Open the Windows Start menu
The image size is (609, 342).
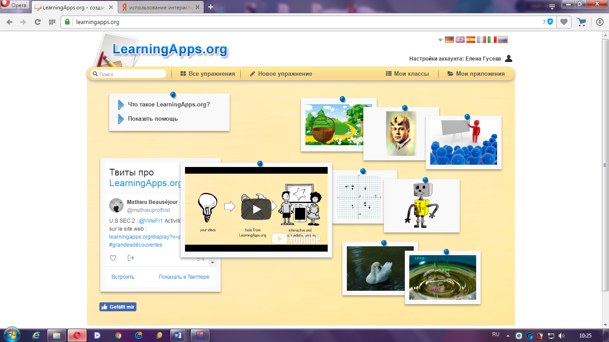point(11,334)
